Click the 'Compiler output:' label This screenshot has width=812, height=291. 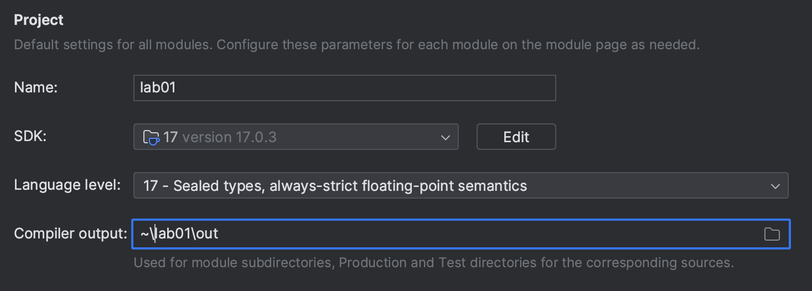70,234
